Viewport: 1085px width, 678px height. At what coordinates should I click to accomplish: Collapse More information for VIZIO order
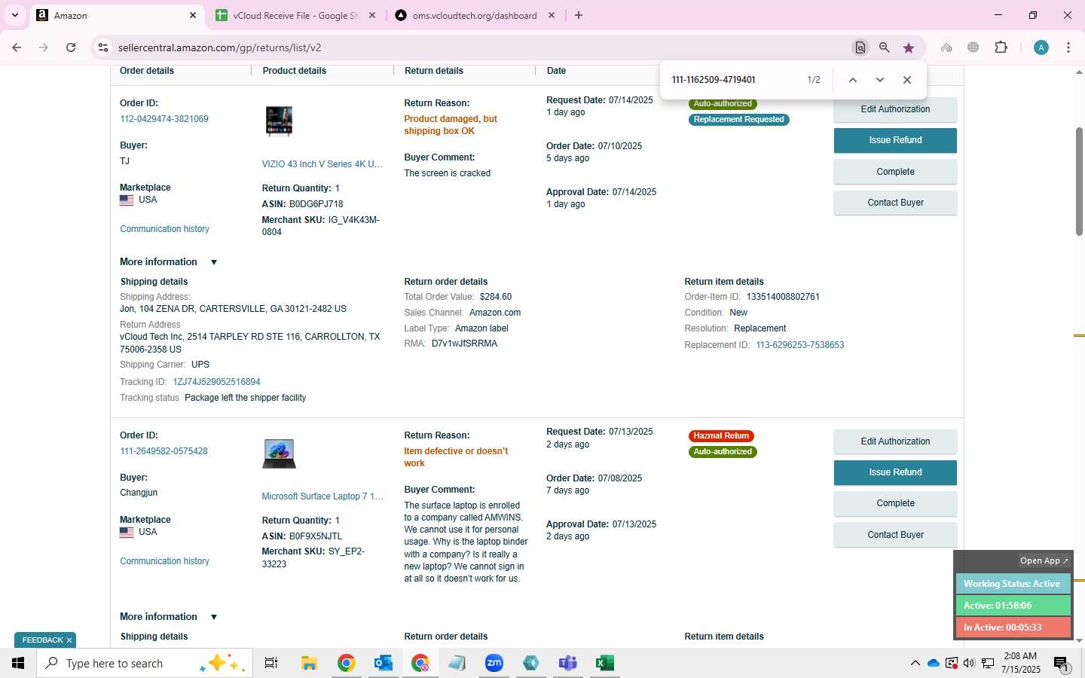(x=169, y=262)
